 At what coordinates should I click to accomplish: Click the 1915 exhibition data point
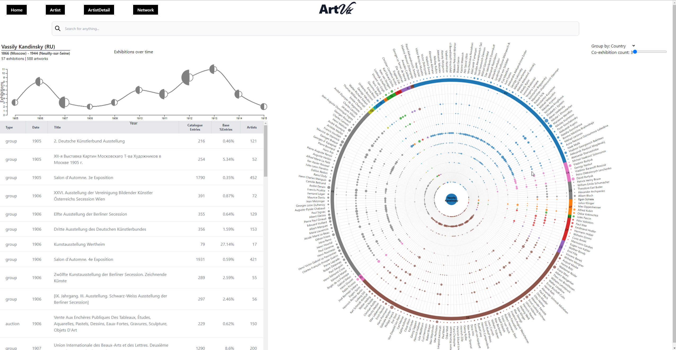(264, 106)
